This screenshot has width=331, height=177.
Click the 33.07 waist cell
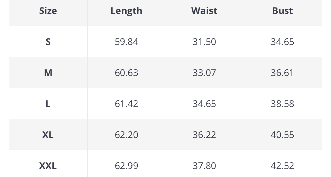[x=204, y=73]
